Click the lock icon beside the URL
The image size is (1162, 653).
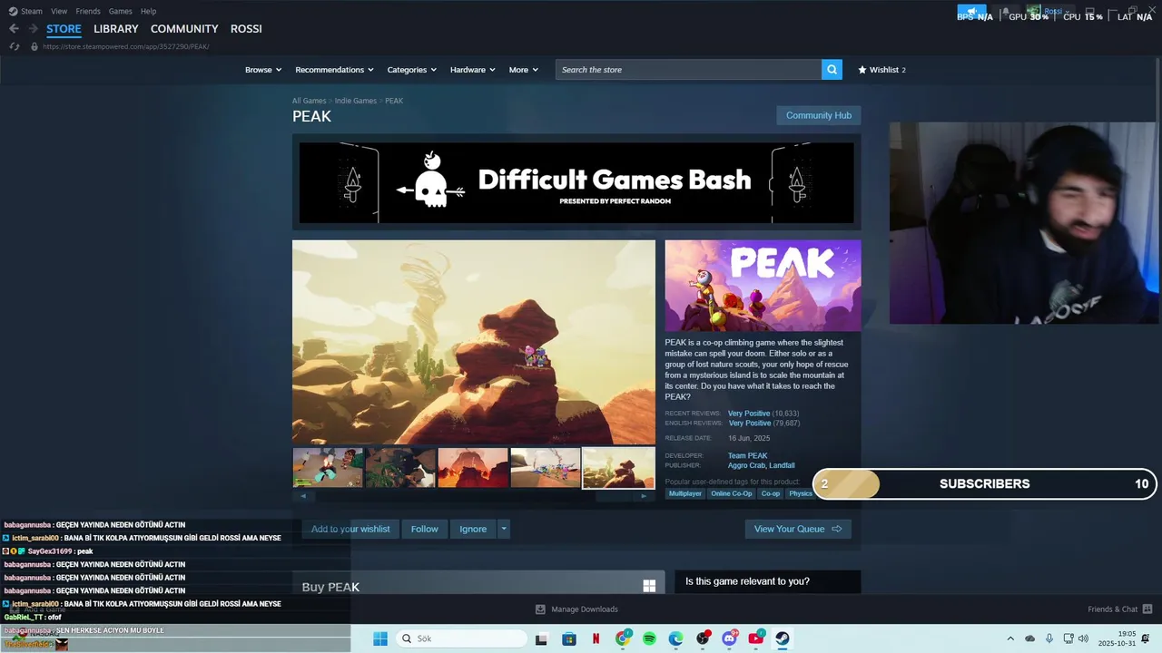coord(34,46)
